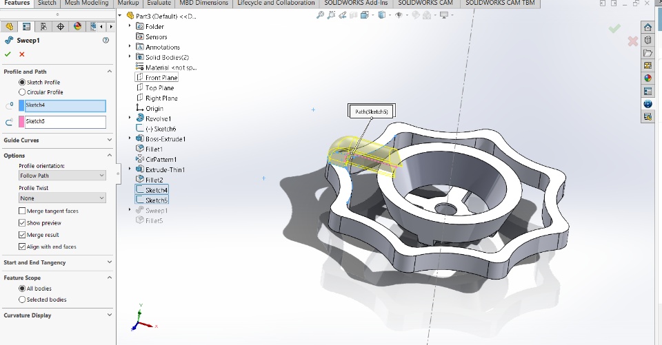662x345 pixels.
Task: Click Zoom to Fit magnifier icon
Action: coord(320,15)
